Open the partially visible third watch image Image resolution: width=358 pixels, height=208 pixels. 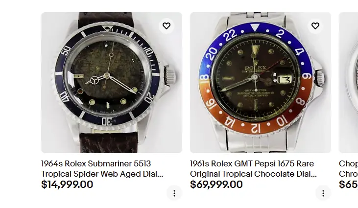pyautogui.click(x=349, y=83)
